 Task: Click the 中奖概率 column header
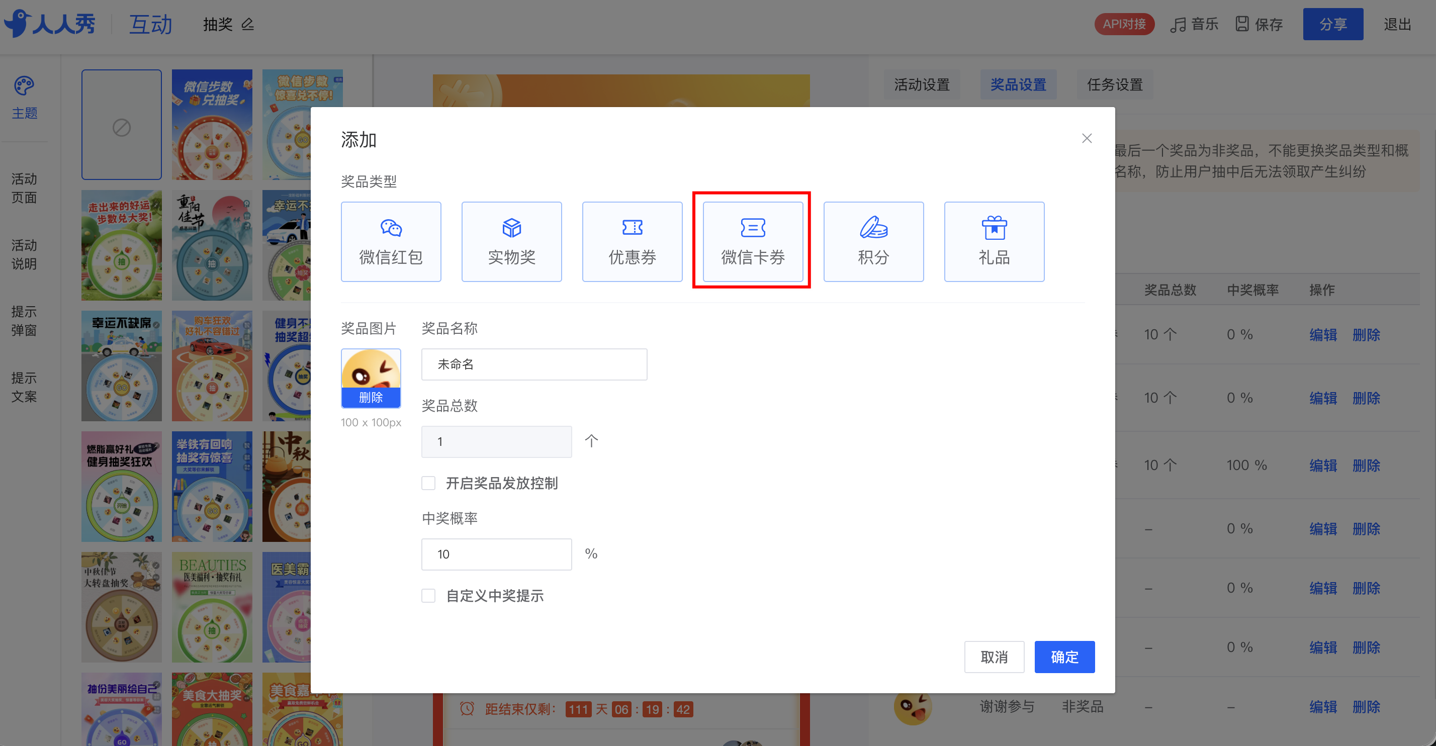point(1252,290)
